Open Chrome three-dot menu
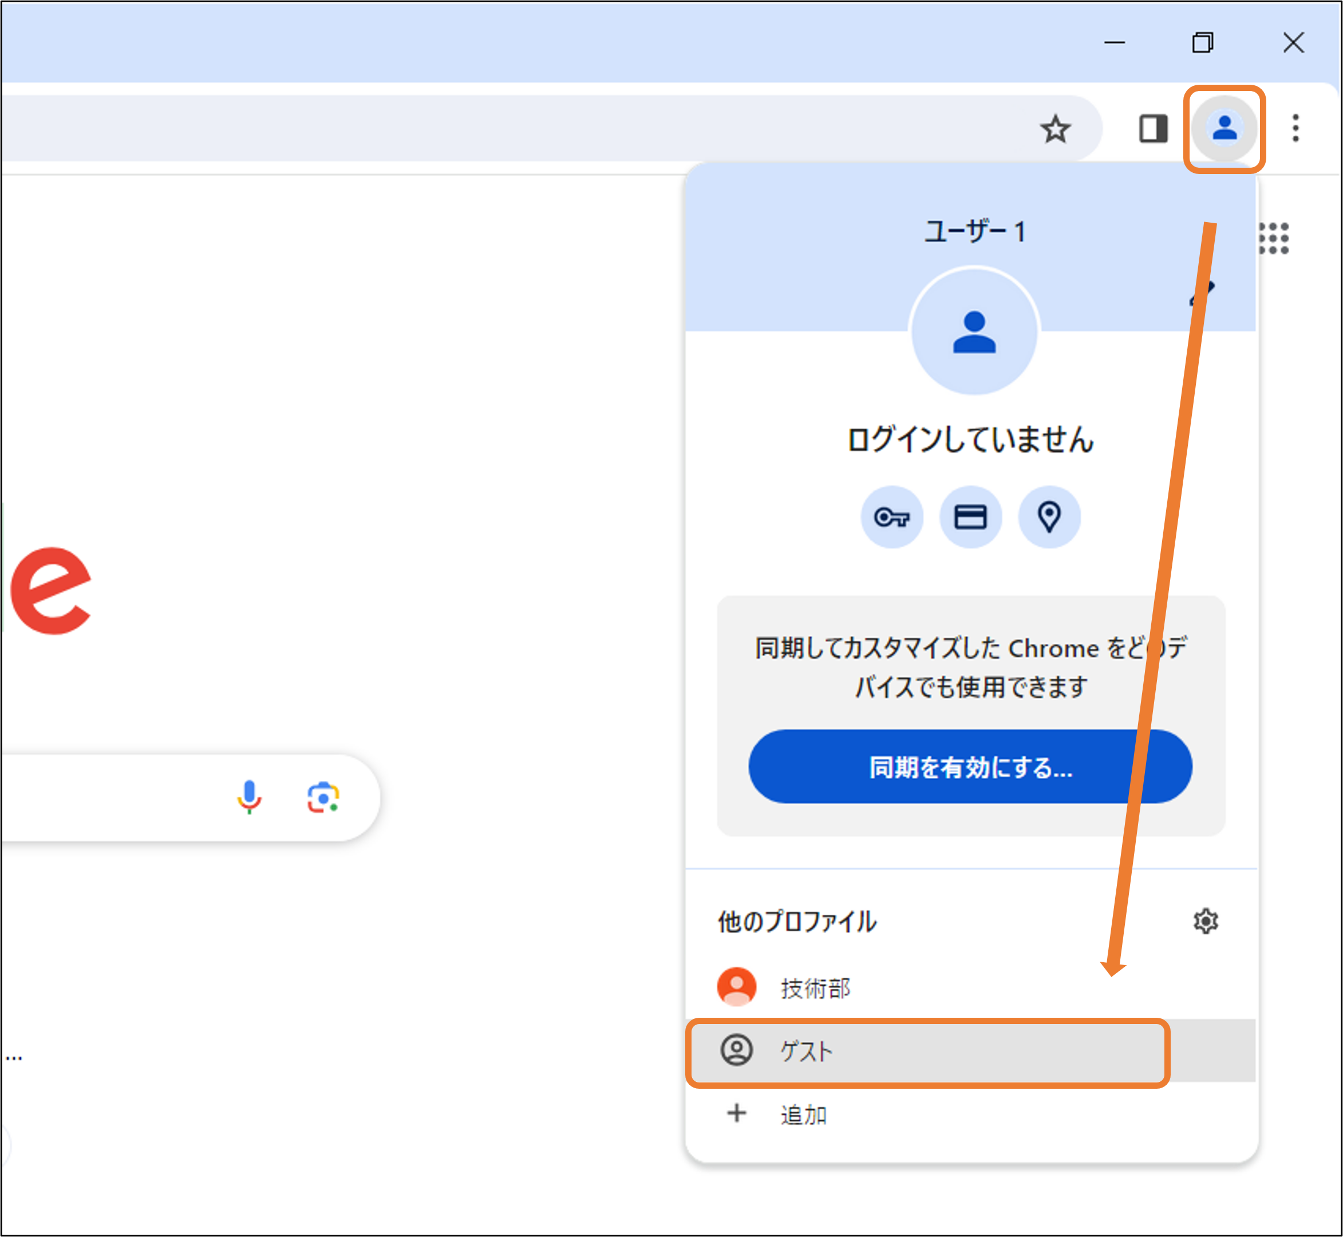 coord(1295,128)
